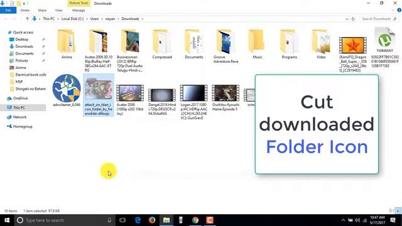Switch to large icons view layout

[x=398, y=211]
